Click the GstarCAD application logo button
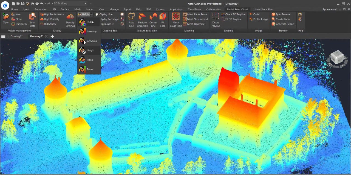Viewport: 351px width, 175px height. point(5,5)
